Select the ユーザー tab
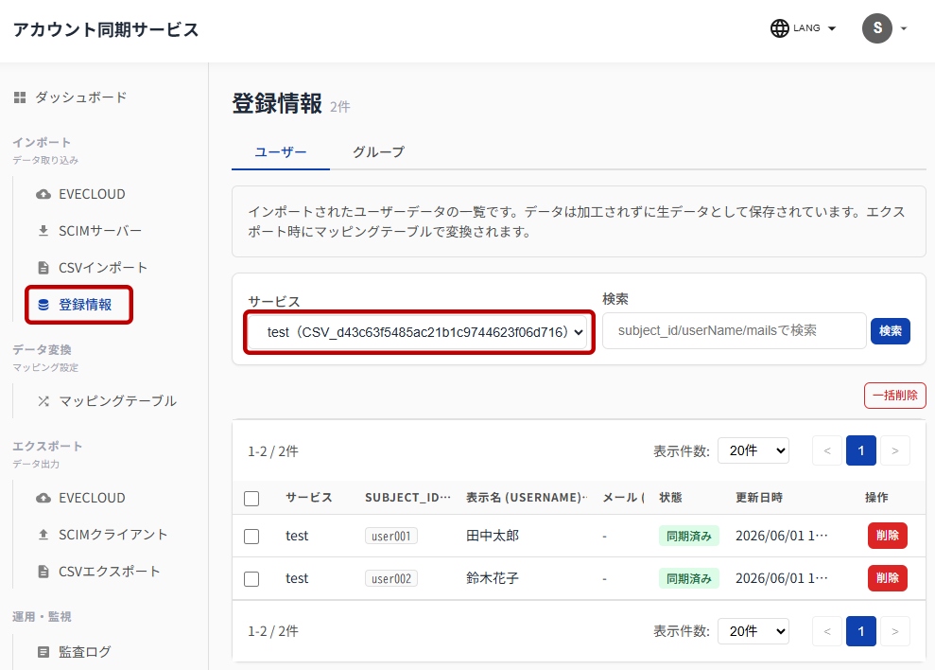This screenshot has height=670, width=935. point(280,152)
